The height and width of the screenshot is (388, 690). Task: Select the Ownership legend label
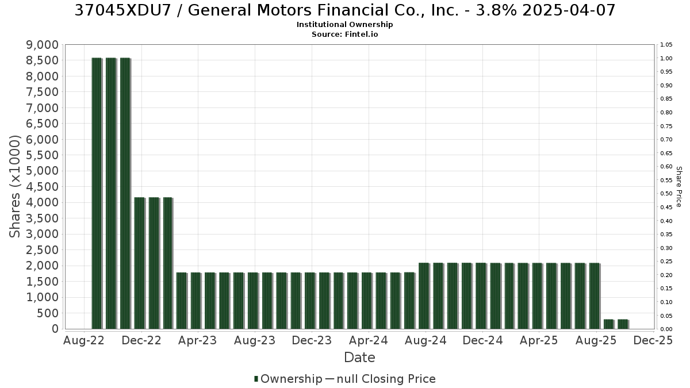point(292,379)
